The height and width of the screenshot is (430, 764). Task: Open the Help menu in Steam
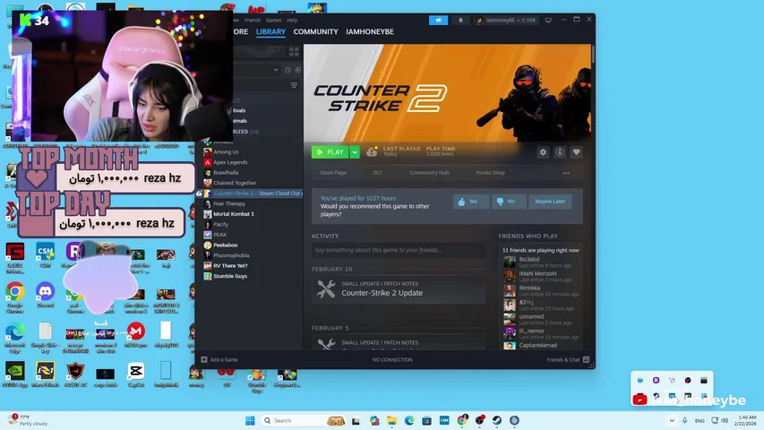pos(292,20)
